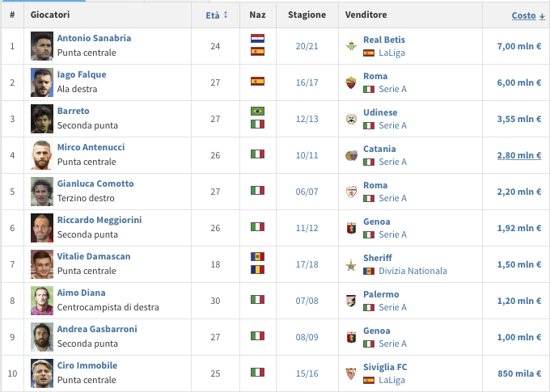Viewport: 550px width, 392px height.
Task: Open the 2,80 mln € transfer fee link
Action: point(518,155)
